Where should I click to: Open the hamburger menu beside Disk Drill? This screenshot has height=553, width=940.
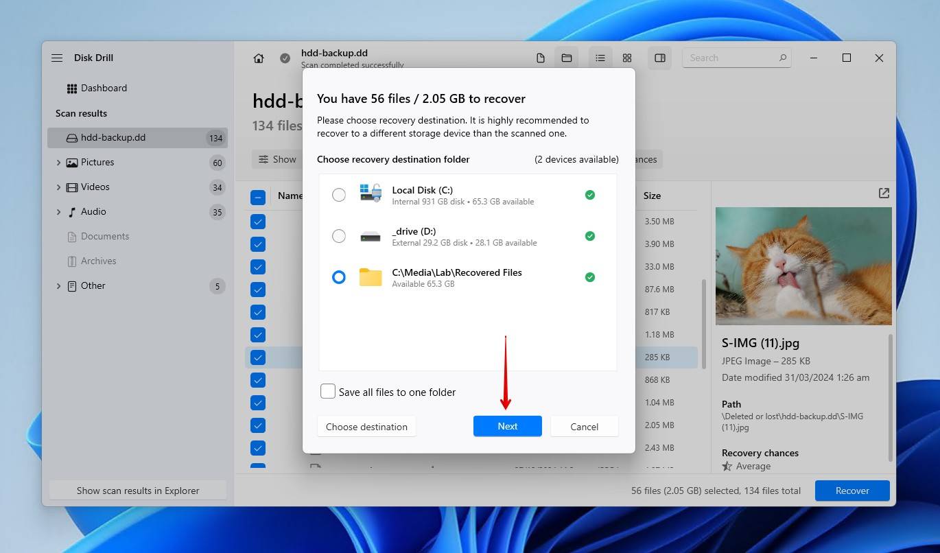57,58
